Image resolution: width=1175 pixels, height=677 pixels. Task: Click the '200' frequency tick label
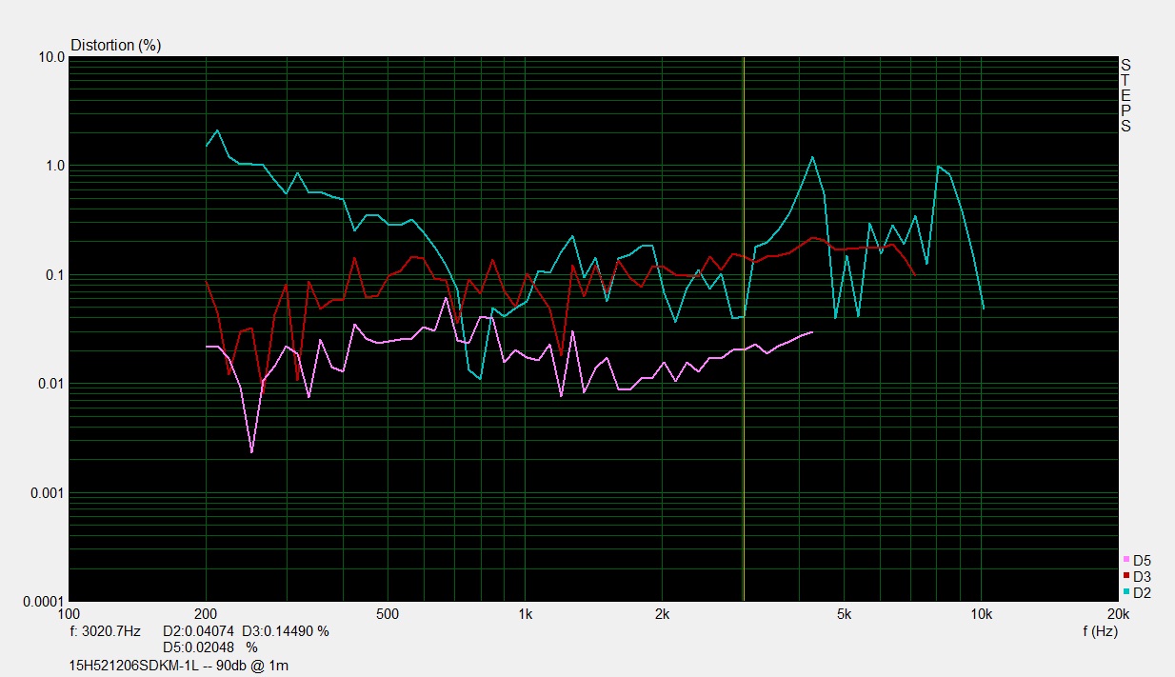click(x=207, y=614)
